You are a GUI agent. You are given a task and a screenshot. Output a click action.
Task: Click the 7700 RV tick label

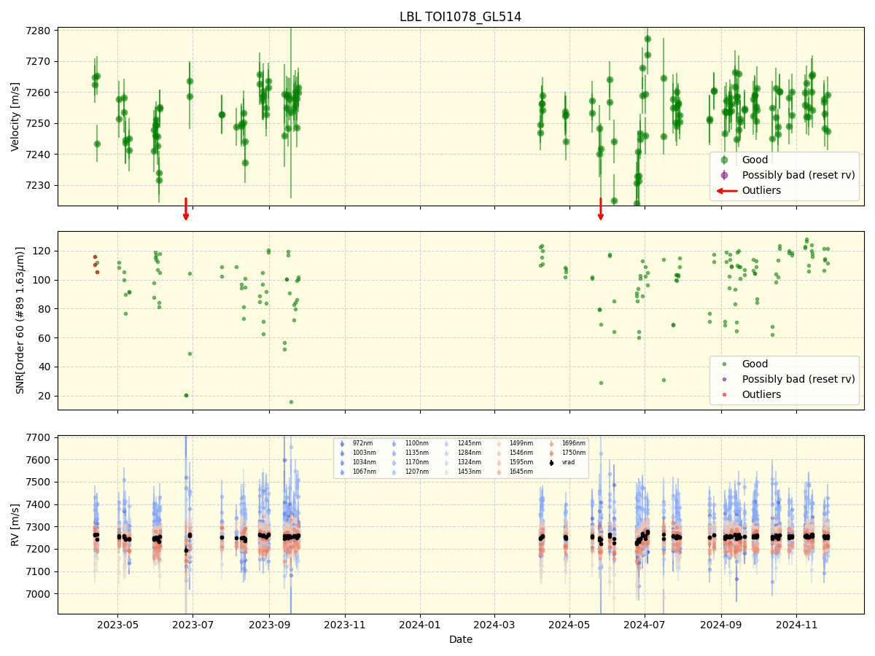click(39, 437)
